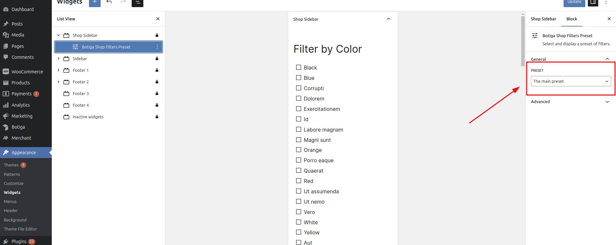Switch to the Shop Sidebar tab

click(543, 19)
